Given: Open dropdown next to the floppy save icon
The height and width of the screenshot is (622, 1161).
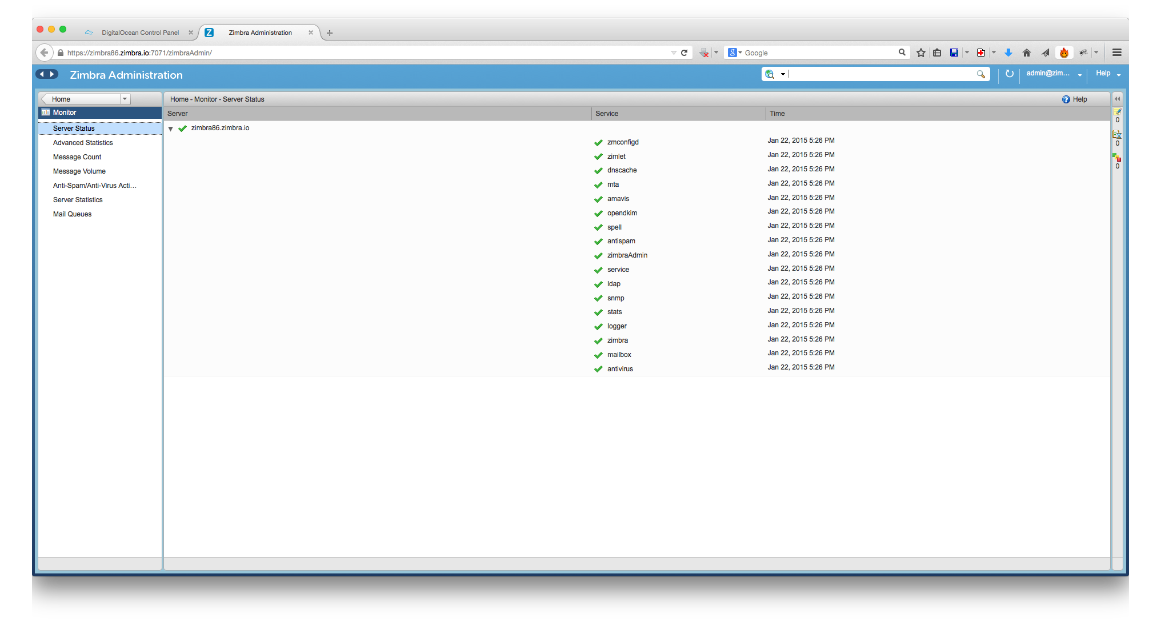Looking at the screenshot, I should coord(967,53).
